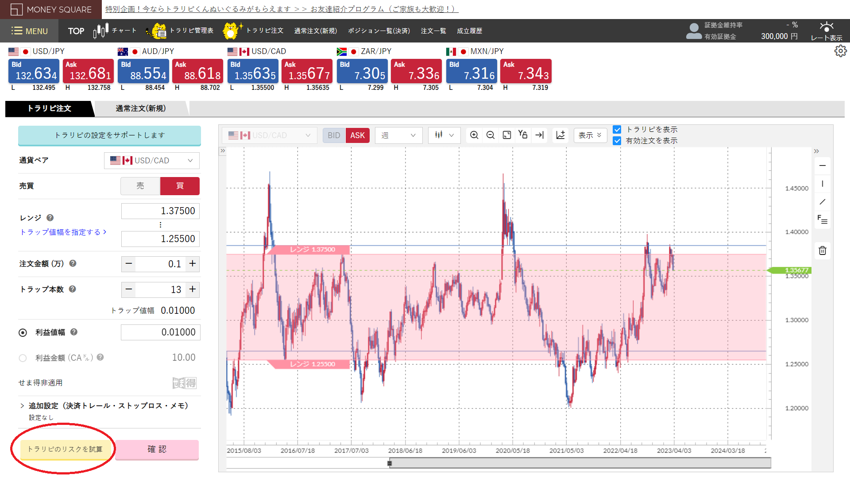This screenshot has height=478, width=850.
Task: Open chart currency pair dropdown
Action: coord(270,135)
